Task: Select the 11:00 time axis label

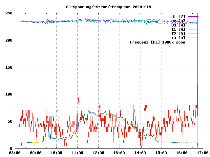Action: pos(77,153)
